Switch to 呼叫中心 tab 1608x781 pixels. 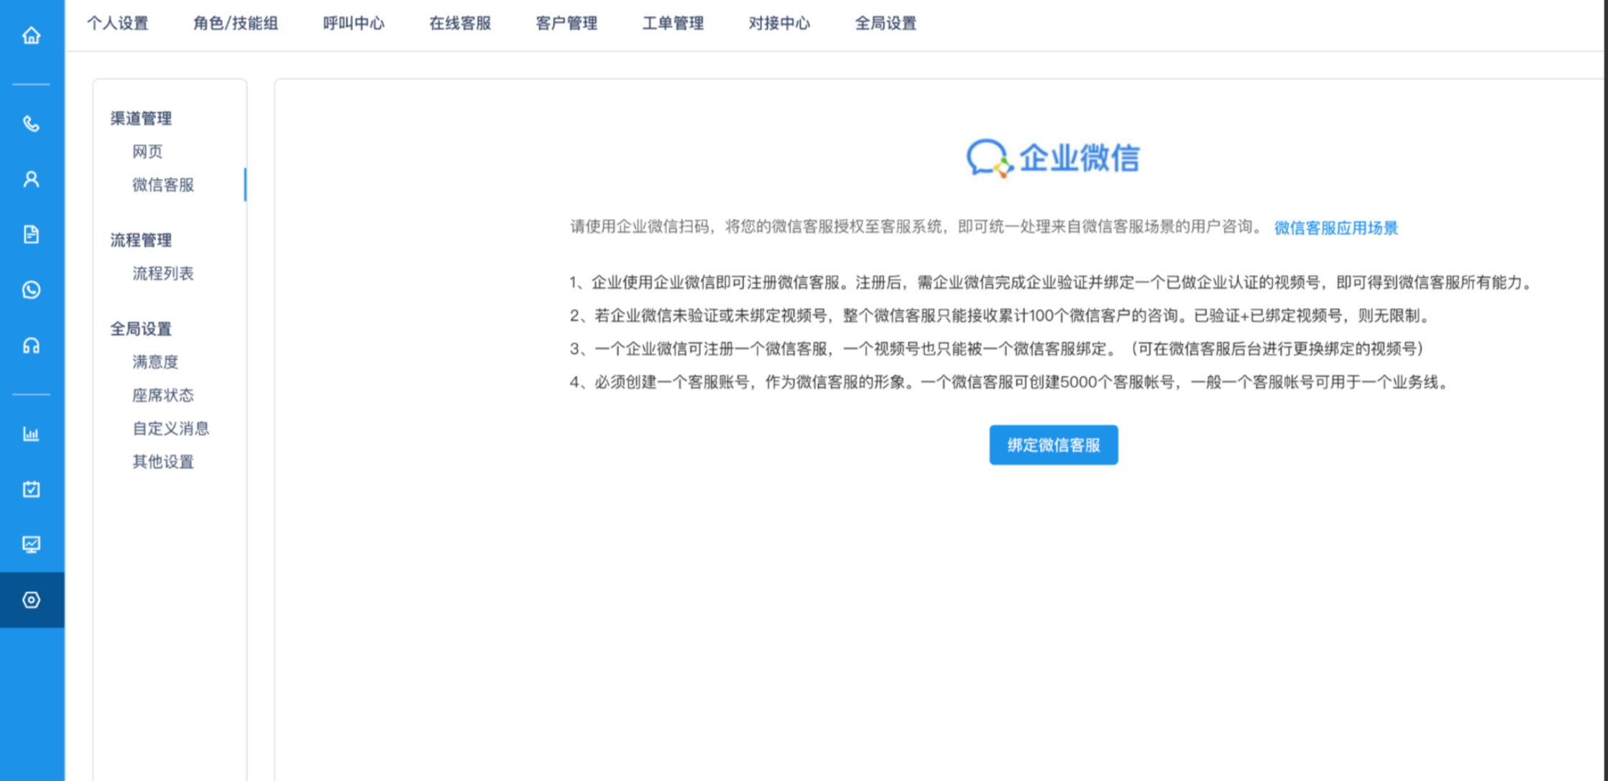point(354,24)
